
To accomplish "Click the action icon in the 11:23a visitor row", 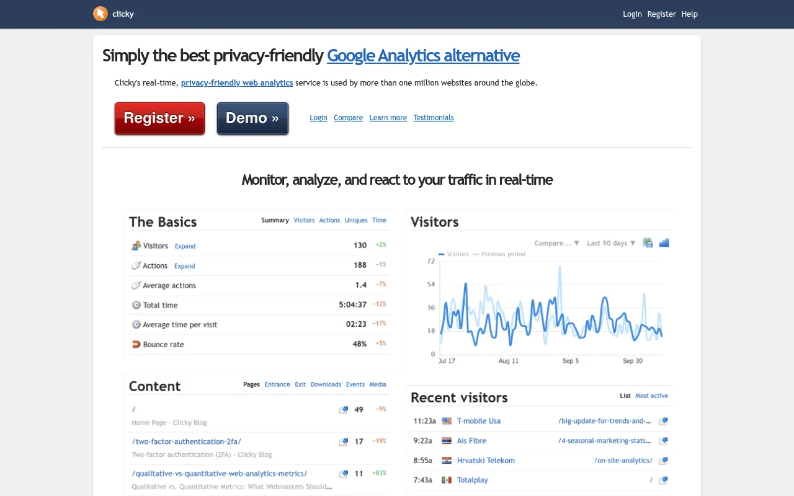I will pyautogui.click(x=663, y=421).
